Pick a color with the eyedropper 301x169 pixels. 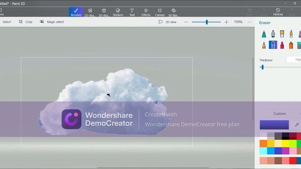297,125
